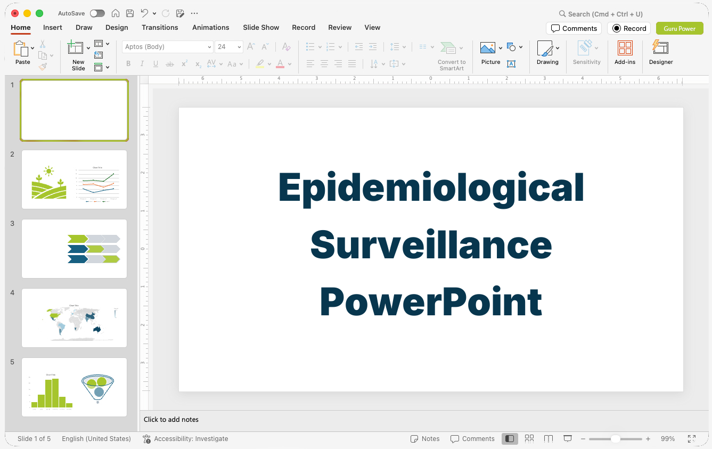The width and height of the screenshot is (712, 449).
Task: Open the quick access more options ellipsis
Action: pyautogui.click(x=194, y=13)
